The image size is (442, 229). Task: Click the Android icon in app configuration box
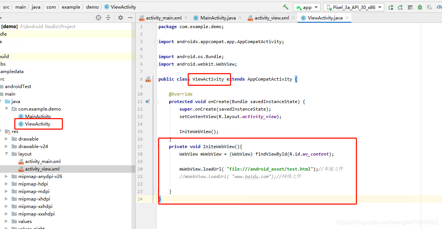[x=299, y=7]
